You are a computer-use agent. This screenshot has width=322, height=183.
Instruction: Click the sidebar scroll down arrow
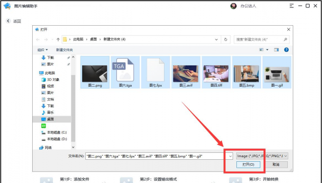(x=73, y=147)
